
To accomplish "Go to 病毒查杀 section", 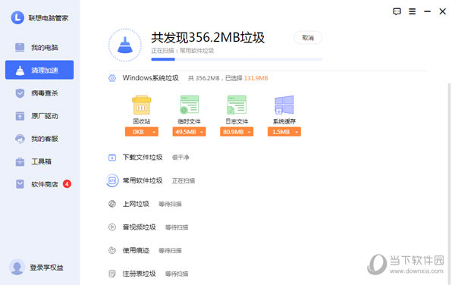I will [x=39, y=93].
